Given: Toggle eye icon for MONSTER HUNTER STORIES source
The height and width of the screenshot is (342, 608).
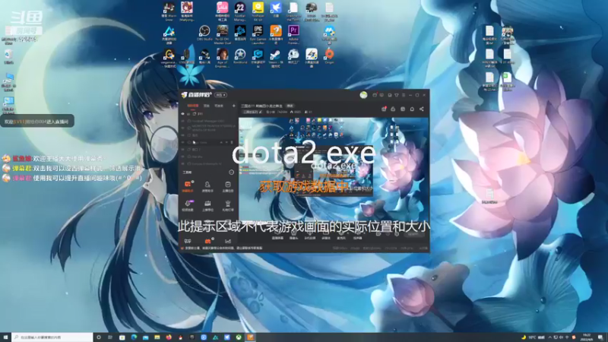Looking at the screenshot, I should point(183,128).
